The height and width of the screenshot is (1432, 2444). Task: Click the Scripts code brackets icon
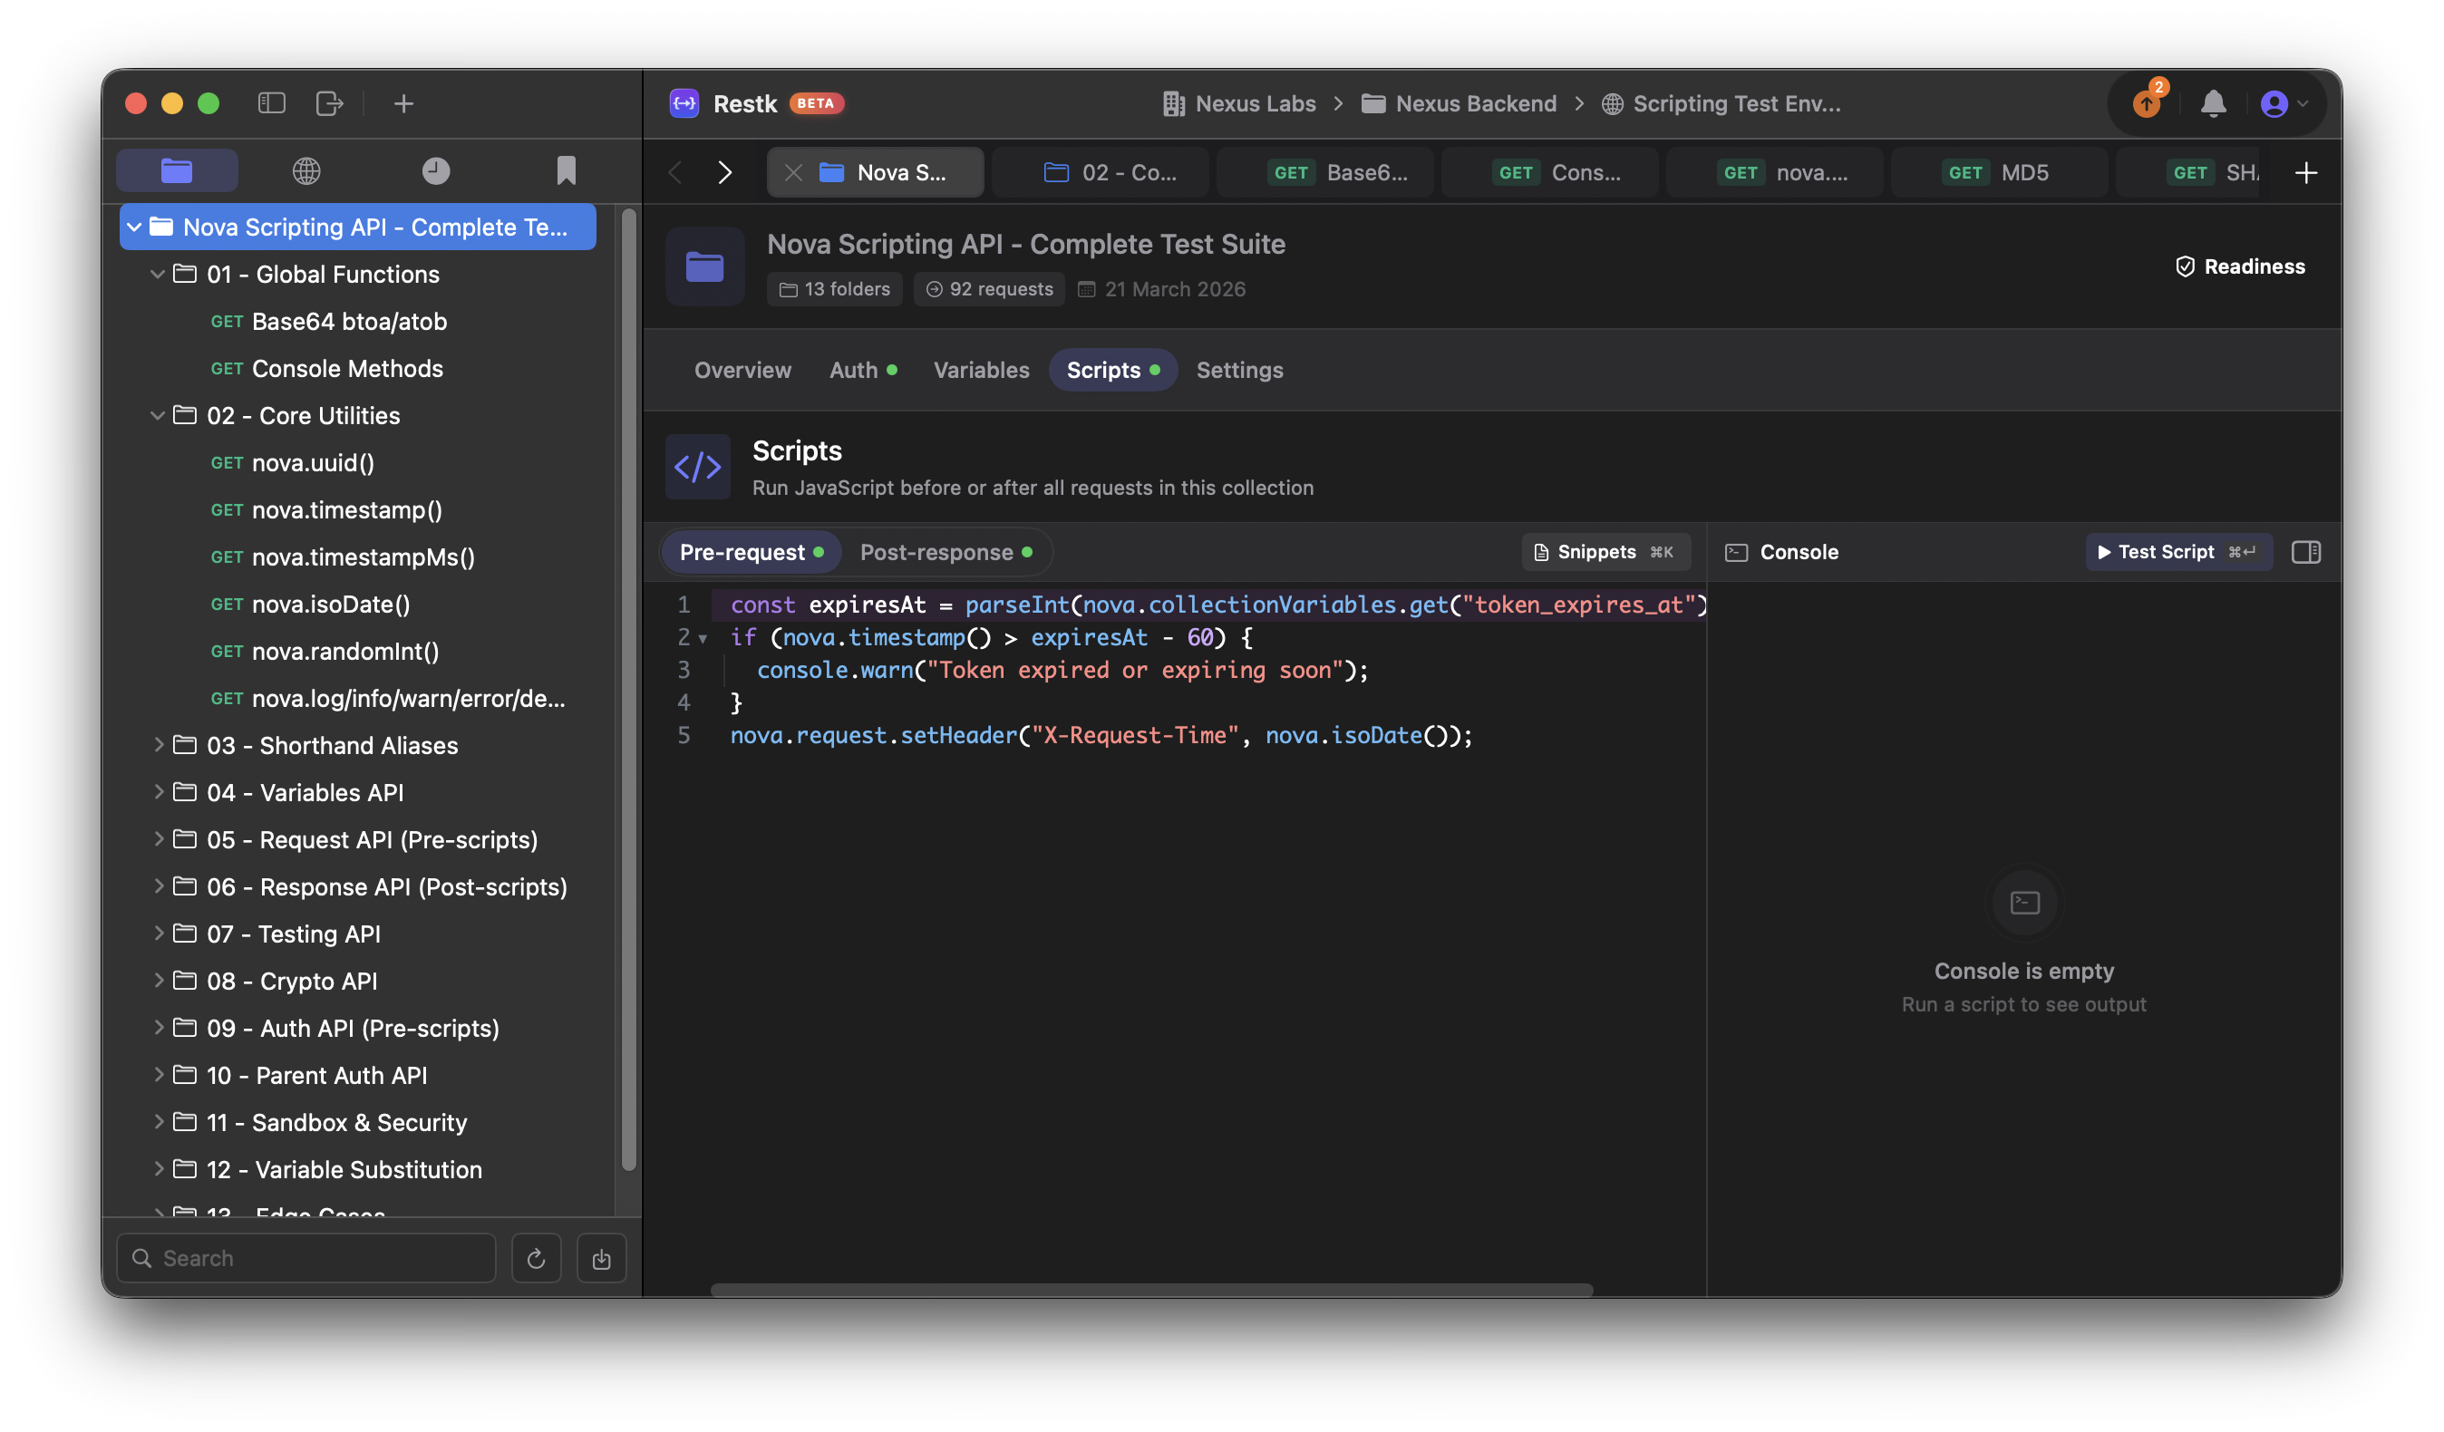(697, 468)
